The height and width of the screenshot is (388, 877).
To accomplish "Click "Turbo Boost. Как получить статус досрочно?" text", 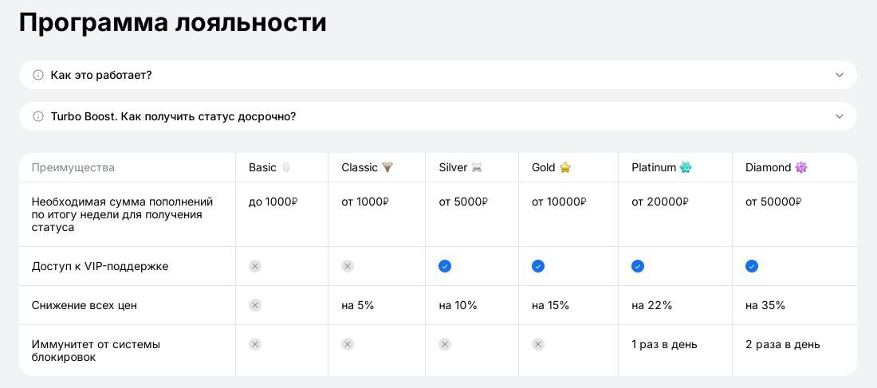I will (x=173, y=116).
